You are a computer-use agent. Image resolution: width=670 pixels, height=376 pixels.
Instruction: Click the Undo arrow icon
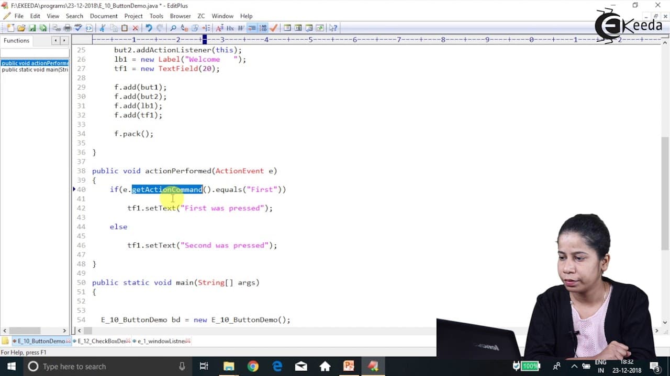149,28
